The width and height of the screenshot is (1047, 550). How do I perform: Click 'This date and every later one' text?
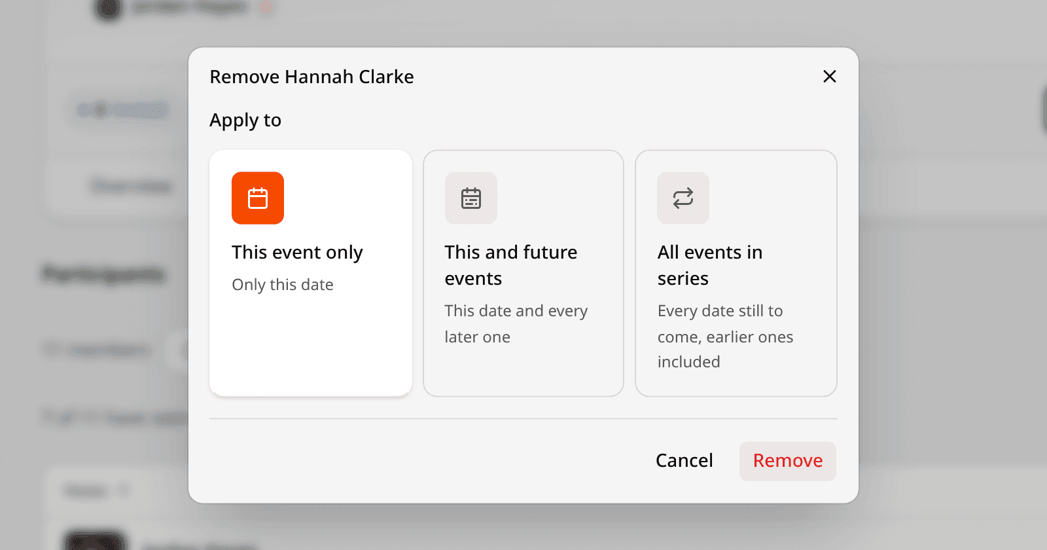[x=516, y=323]
